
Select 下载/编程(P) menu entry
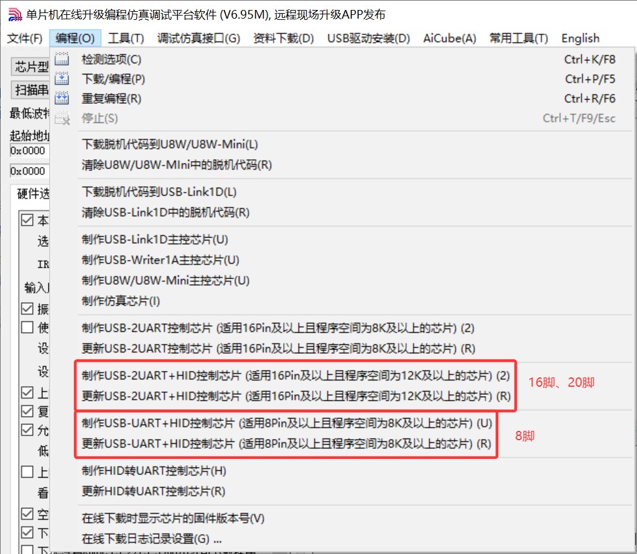[x=342, y=79]
